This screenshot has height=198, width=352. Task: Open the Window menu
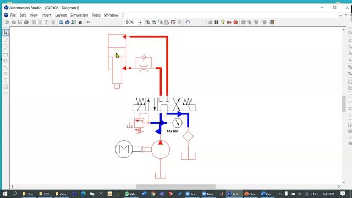tap(111, 15)
